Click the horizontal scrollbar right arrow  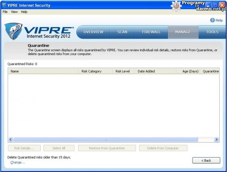click(217, 140)
